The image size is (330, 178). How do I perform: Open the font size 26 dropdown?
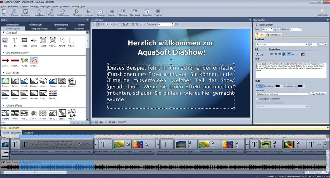[316, 44]
